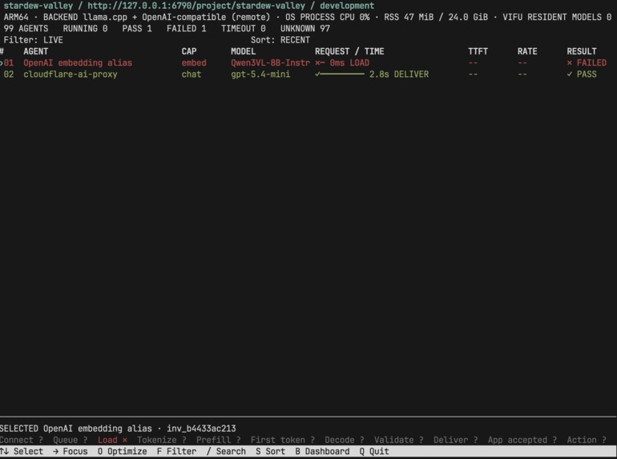Click the Load stage marked with red cross
This screenshot has height=459, width=617.
click(112, 440)
